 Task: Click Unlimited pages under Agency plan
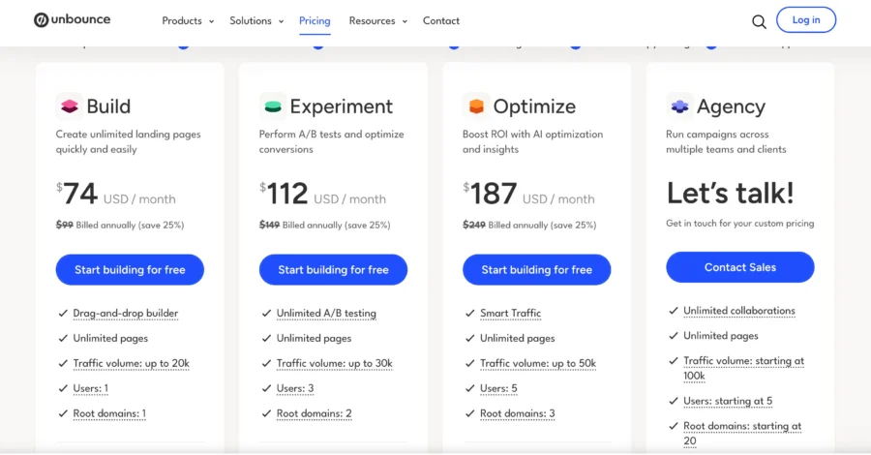[720, 336]
